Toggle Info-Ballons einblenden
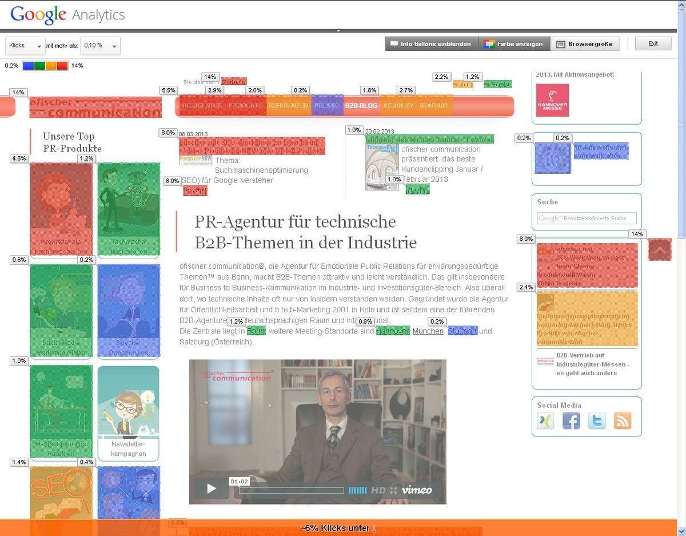The width and height of the screenshot is (686, 536). click(432, 44)
